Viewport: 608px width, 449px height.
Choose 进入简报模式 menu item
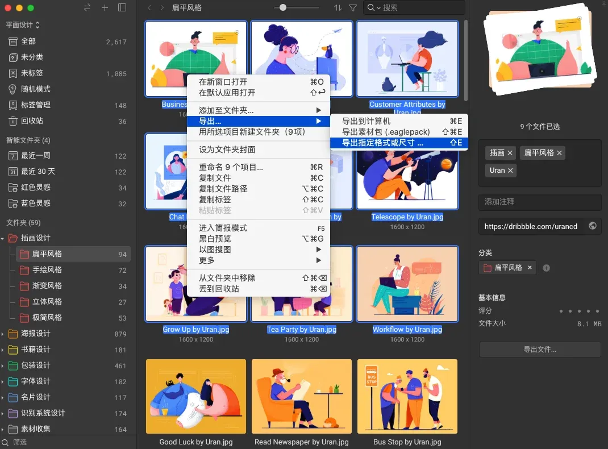pyautogui.click(x=258, y=228)
